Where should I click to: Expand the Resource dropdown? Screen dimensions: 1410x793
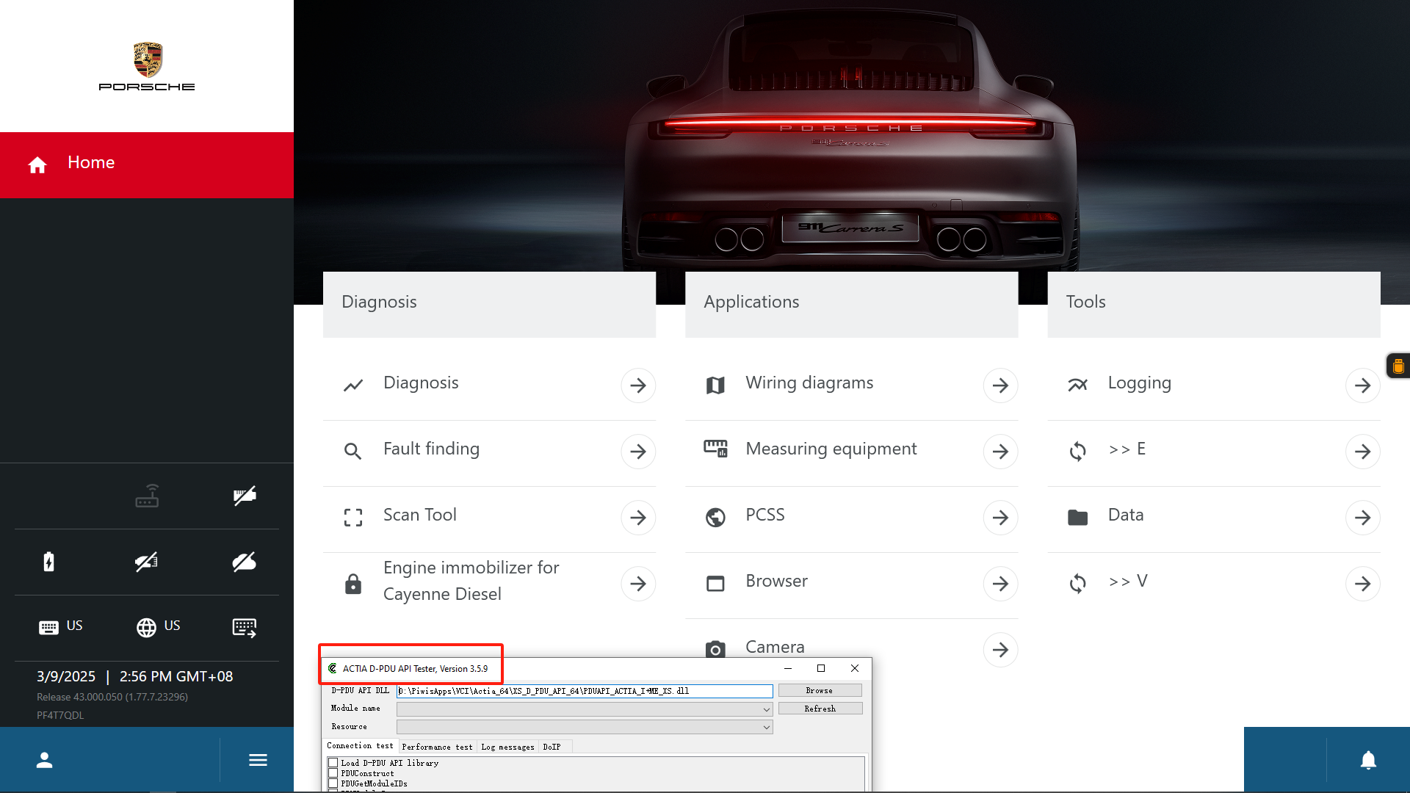pyautogui.click(x=585, y=727)
